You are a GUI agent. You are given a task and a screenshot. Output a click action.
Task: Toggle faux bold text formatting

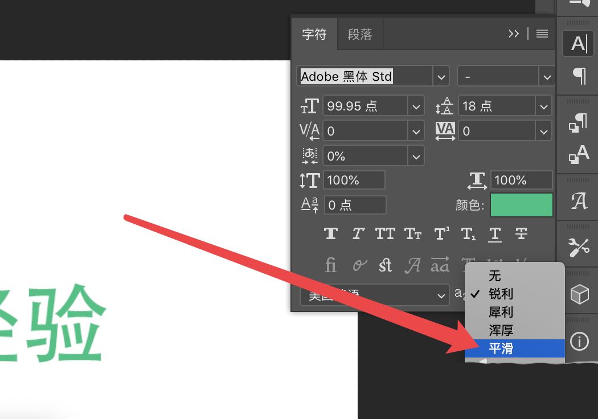(330, 233)
